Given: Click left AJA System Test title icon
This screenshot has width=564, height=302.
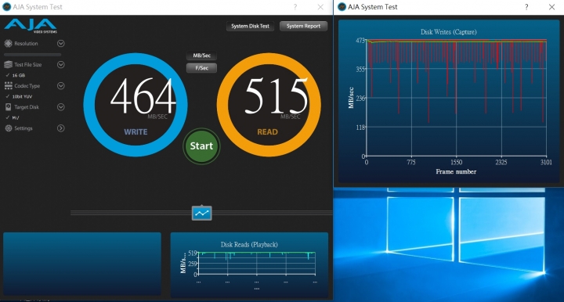Looking at the screenshot, I should 6,7.
